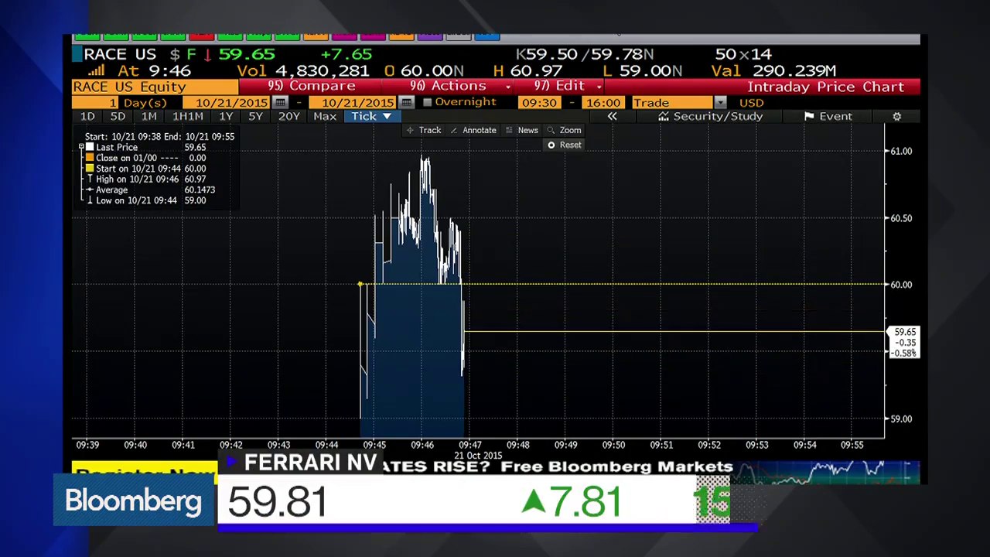
Task: Open the end date calendar picker
Action: pyautogui.click(x=407, y=102)
